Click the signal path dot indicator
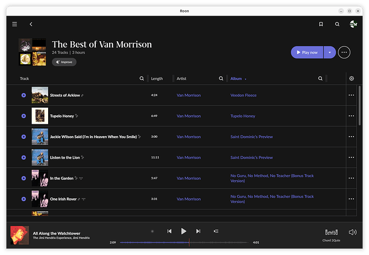This screenshot has width=369, height=255. [152, 231]
